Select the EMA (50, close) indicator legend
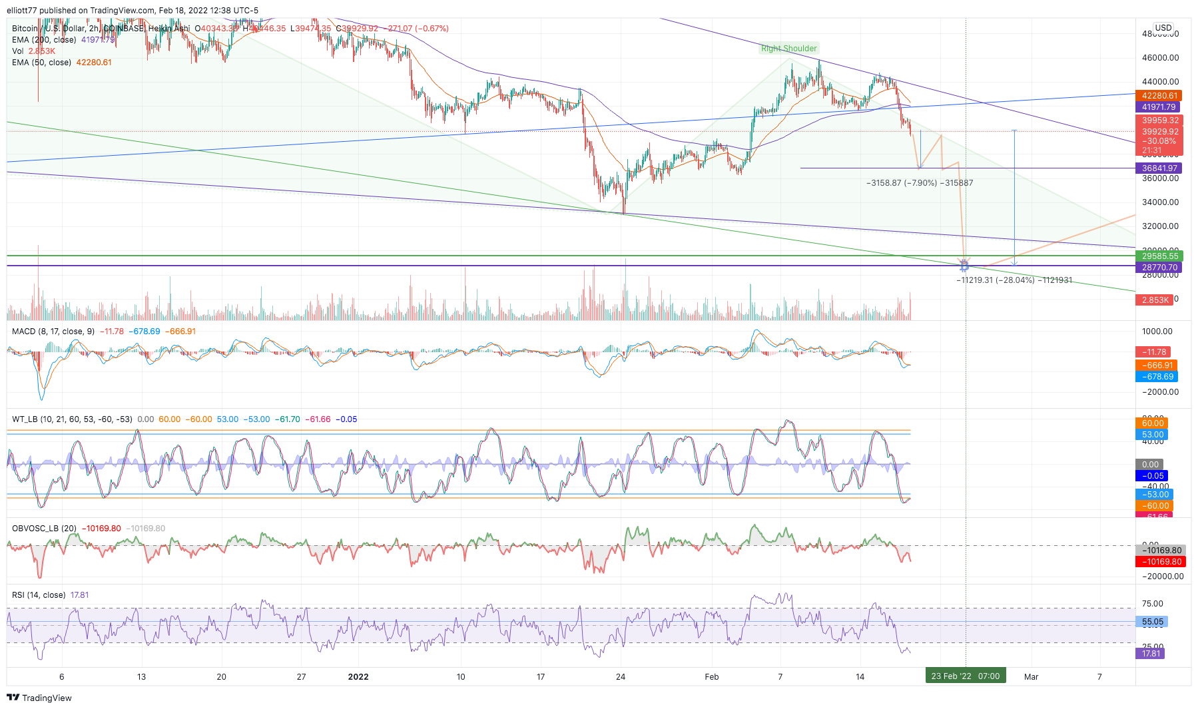Screen dimensions: 1198x709 (41, 63)
